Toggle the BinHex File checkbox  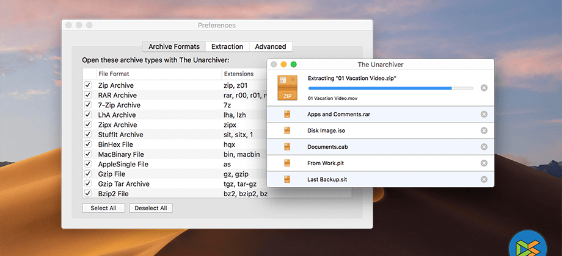point(88,144)
